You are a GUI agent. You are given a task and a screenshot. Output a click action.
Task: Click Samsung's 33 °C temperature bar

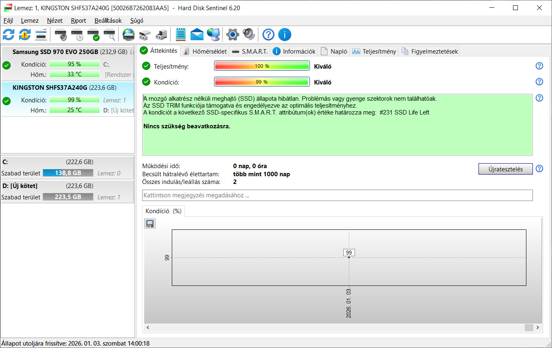coord(74,74)
